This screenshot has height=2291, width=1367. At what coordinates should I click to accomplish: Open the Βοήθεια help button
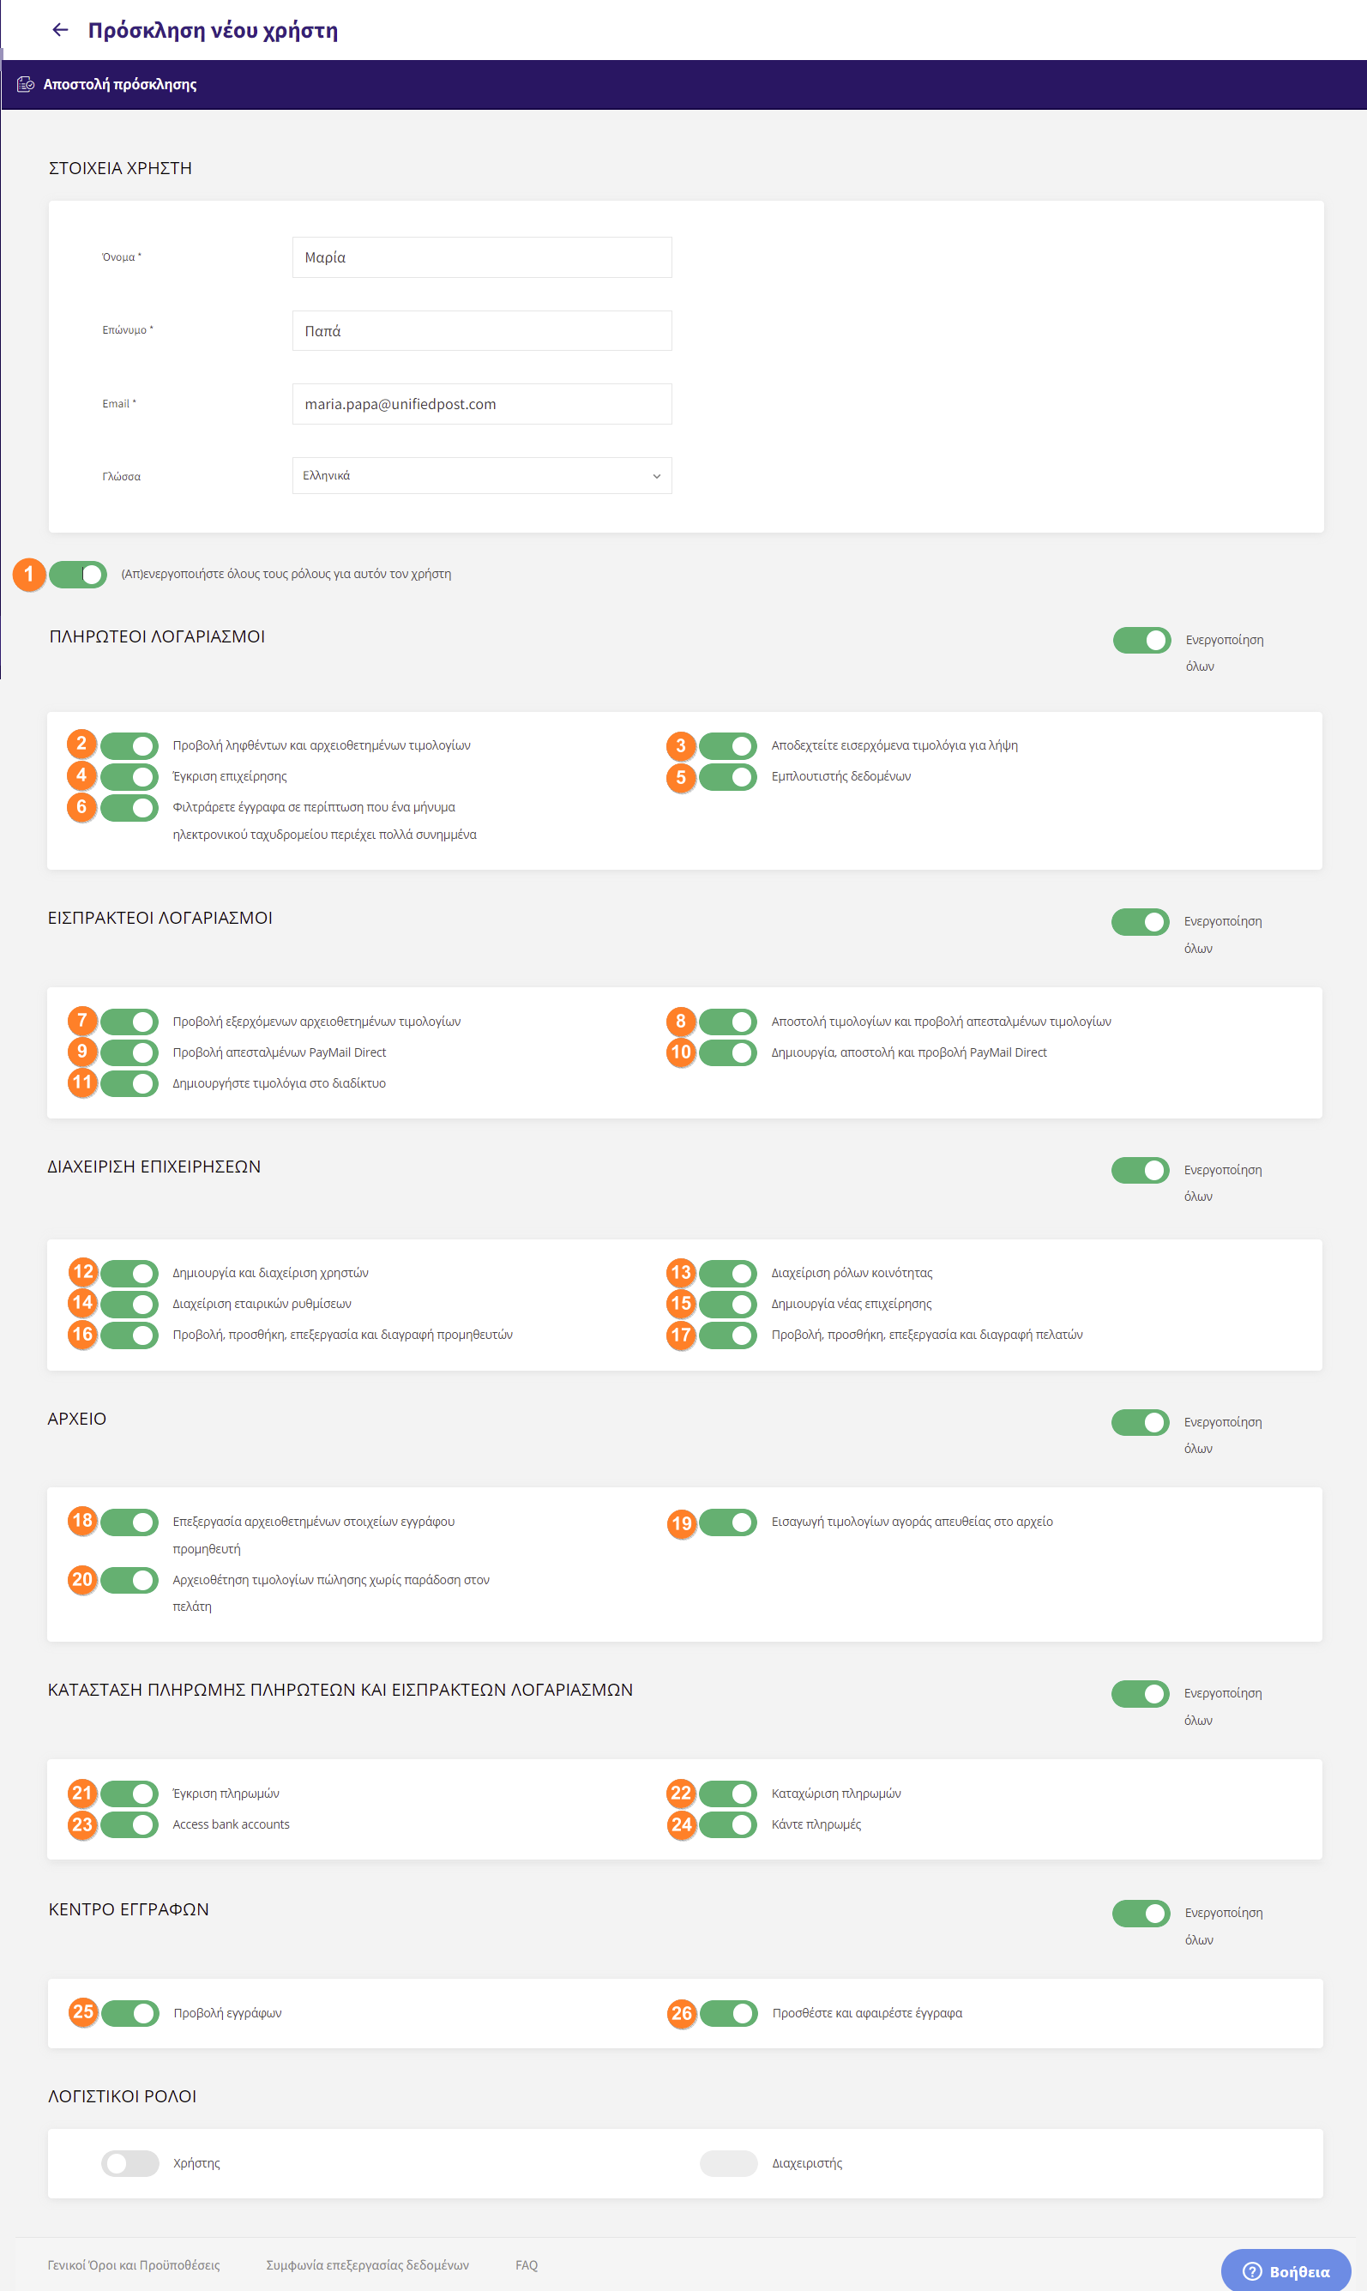click(x=1286, y=2270)
